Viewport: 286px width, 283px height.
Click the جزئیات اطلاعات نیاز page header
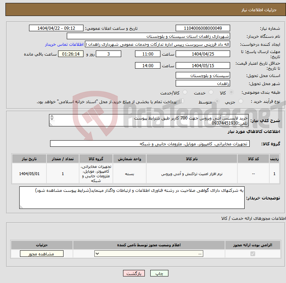pos(259,10)
